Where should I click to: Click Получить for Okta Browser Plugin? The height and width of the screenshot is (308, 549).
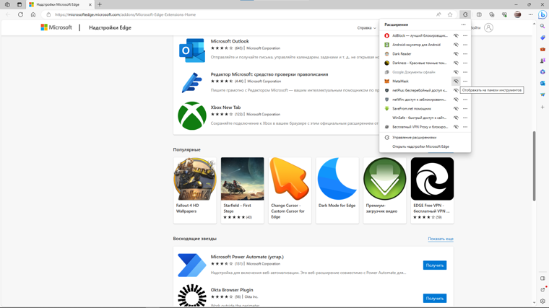[435, 299]
